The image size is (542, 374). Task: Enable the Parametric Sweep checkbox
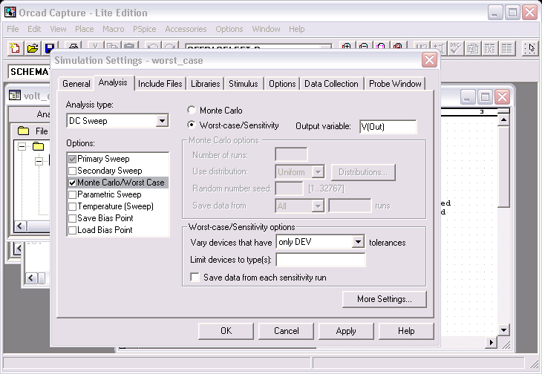72,194
